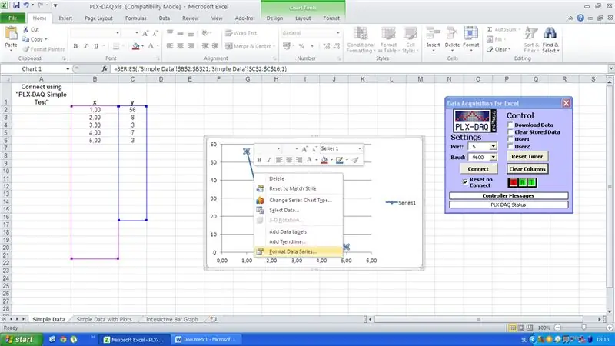Click Italic in the chart mini toolbar

tap(269, 160)
